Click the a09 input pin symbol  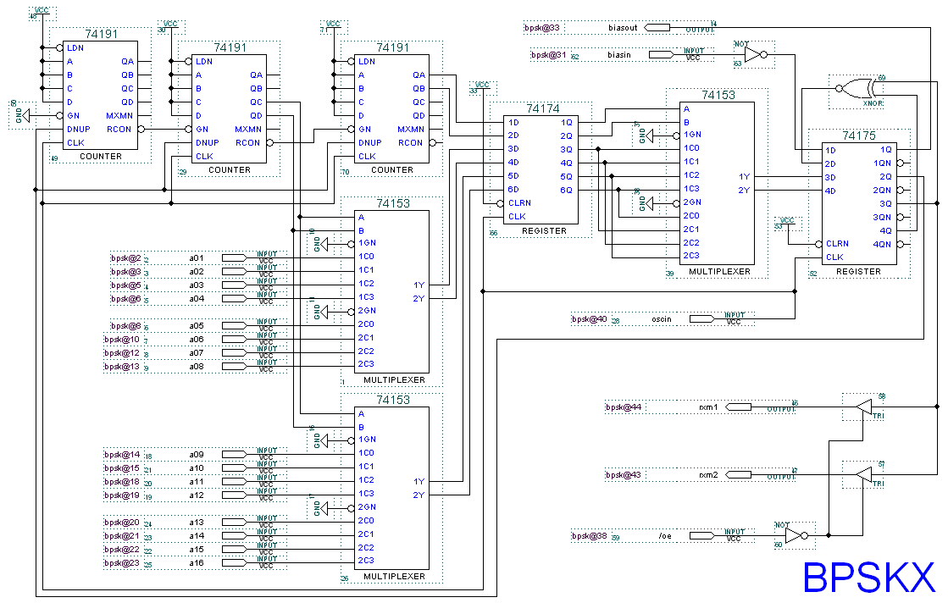coord(234,454)
